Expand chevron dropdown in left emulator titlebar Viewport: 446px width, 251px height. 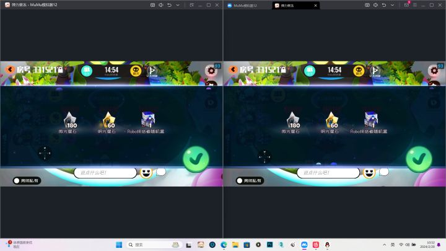click(178, 5)
